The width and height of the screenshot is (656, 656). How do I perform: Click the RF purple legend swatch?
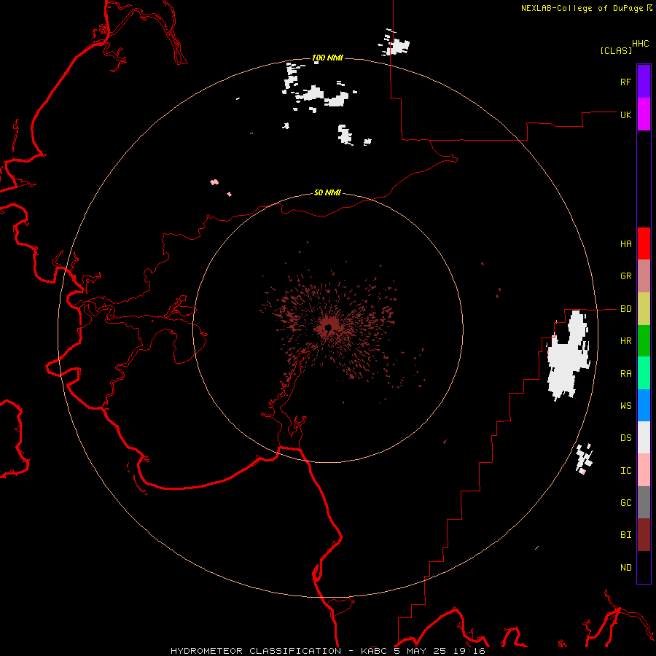(x=644, y=82)
